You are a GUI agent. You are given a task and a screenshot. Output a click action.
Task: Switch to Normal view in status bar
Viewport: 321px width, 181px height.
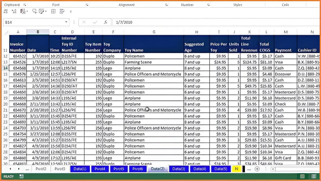coord(302,176)
